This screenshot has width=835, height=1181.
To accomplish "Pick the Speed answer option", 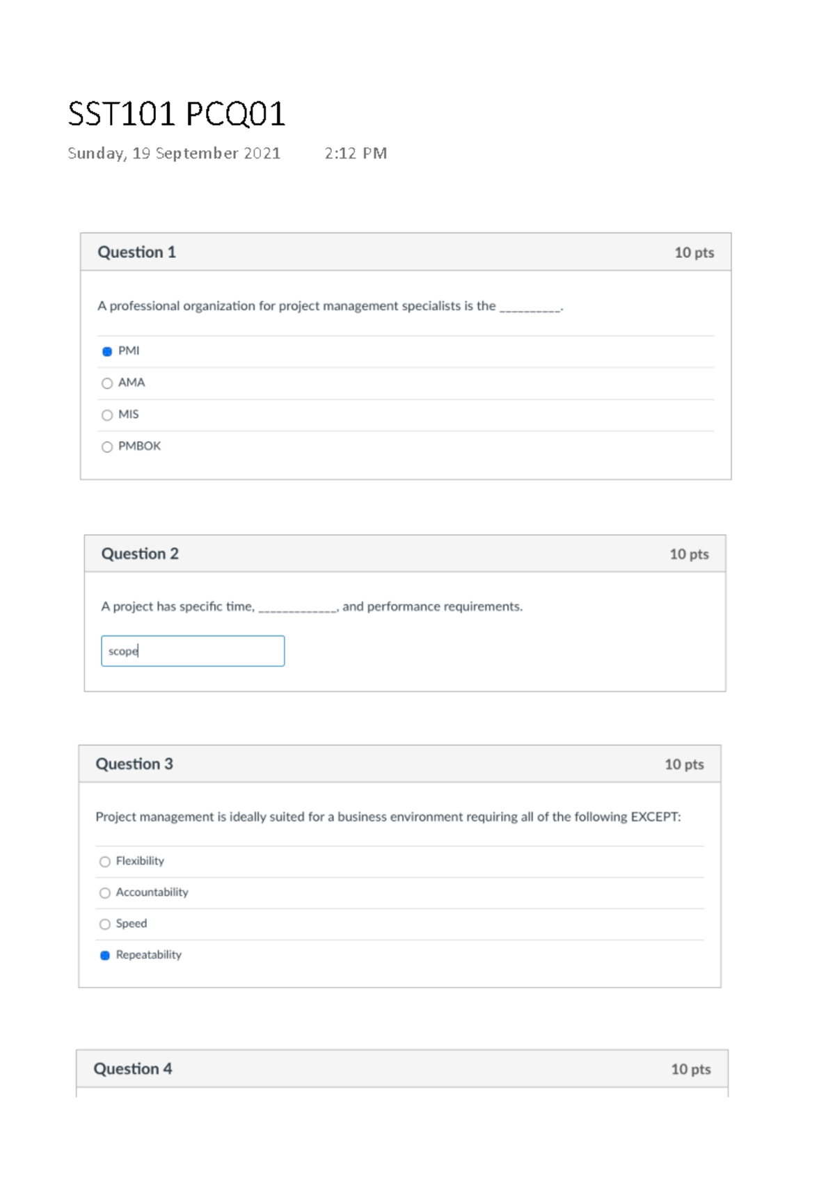I will click(x=105, y=924).
